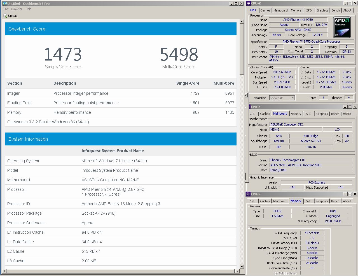Viewport: 358px width, 276px height.
Task: Open the Graphics tab in the Mainboard CPU-Z window
Action: click(322, 114)
